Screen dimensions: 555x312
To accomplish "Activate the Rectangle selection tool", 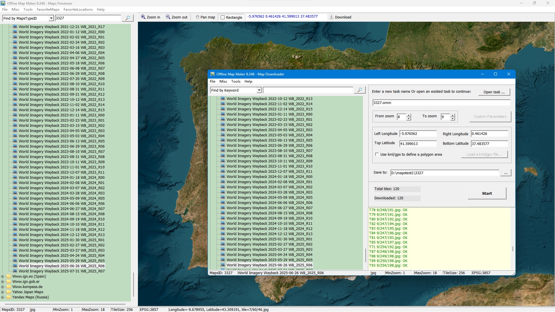I will click(231, 17).
